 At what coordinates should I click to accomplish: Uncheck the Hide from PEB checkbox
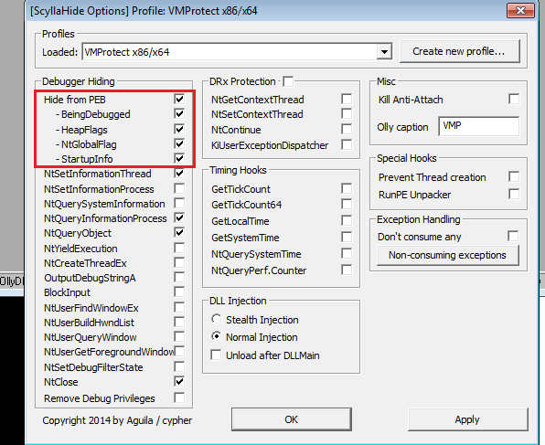point(179,100)
